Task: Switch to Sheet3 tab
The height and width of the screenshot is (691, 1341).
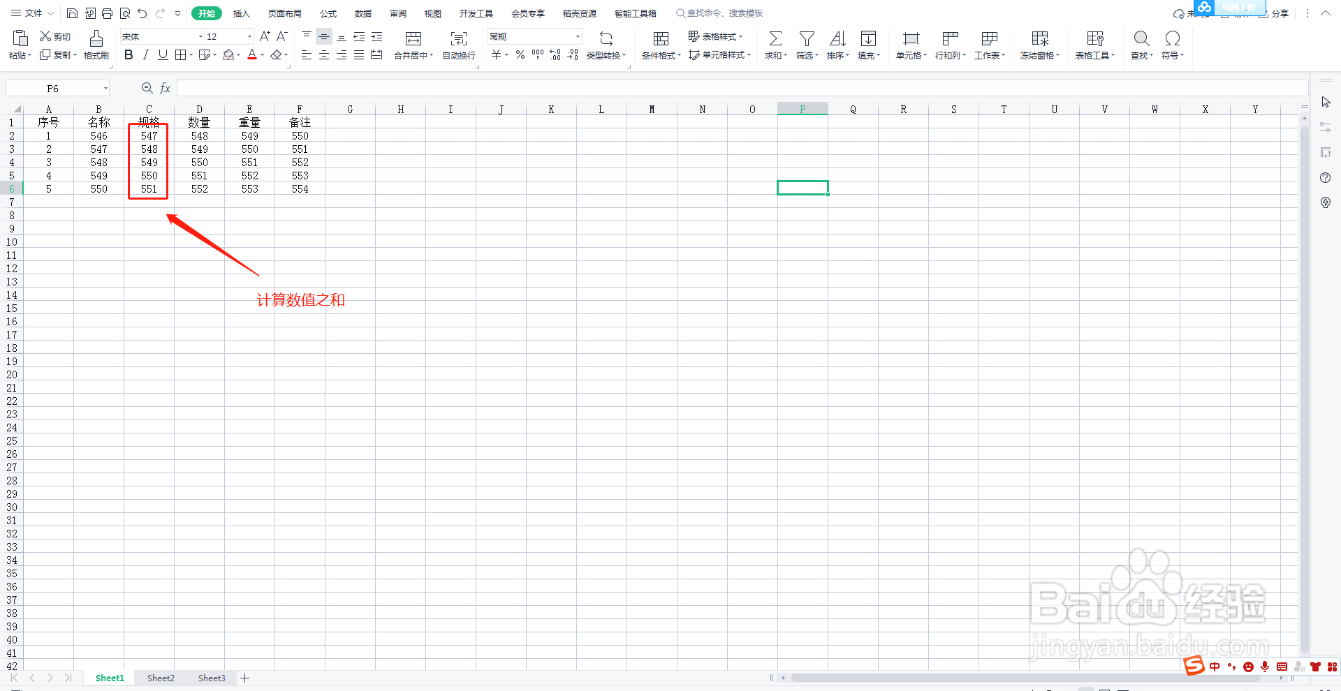Action: (212, 678)
